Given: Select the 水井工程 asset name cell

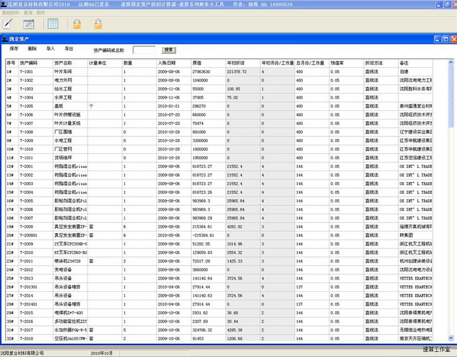Looking at the screenshot, I should [70, 97].
